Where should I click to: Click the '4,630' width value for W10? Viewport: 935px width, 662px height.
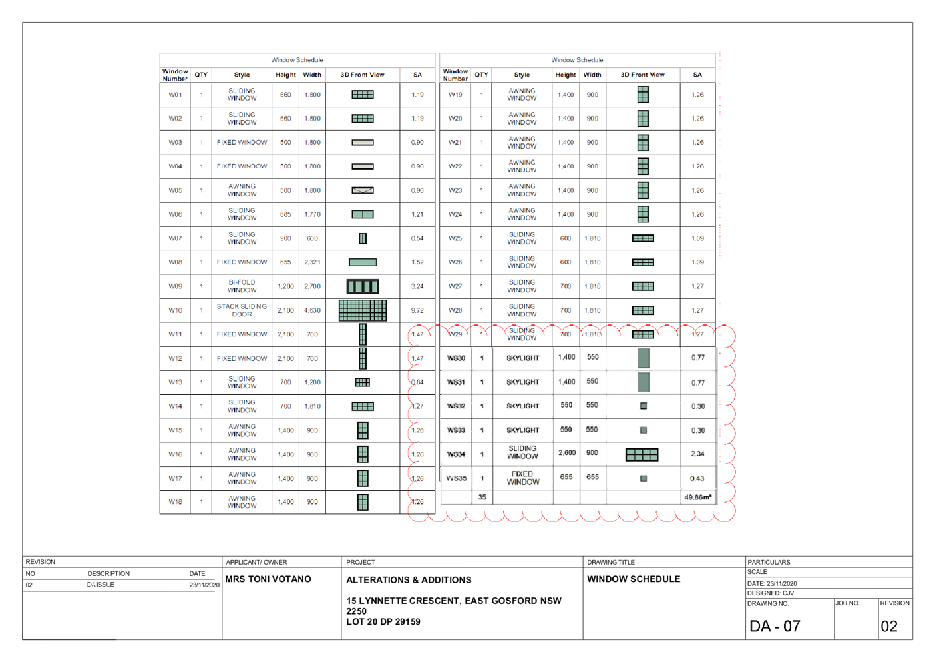pyautogui.click(x=313, y=310)
